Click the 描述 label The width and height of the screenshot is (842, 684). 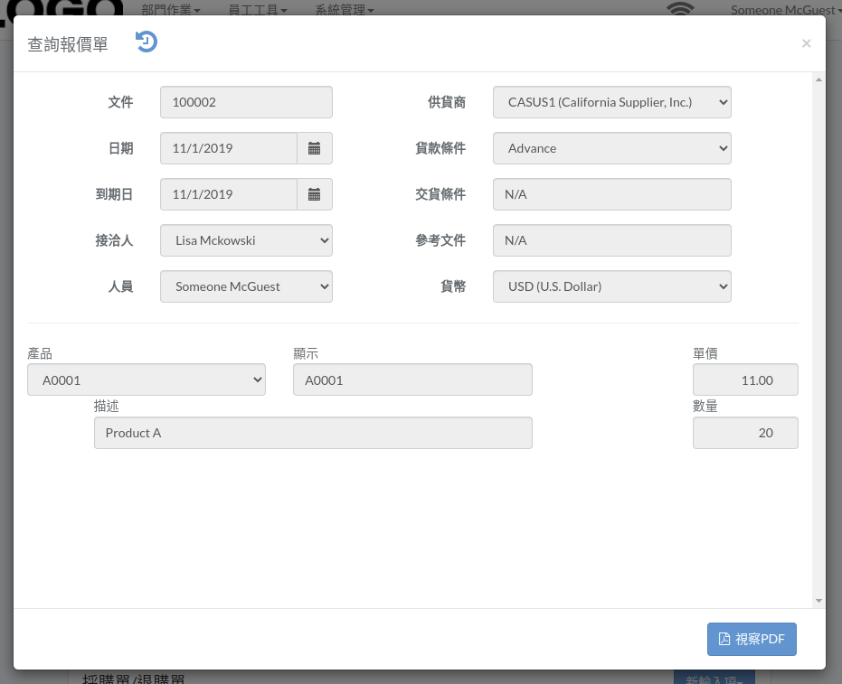pyautogui.click(x=107, y=406)
